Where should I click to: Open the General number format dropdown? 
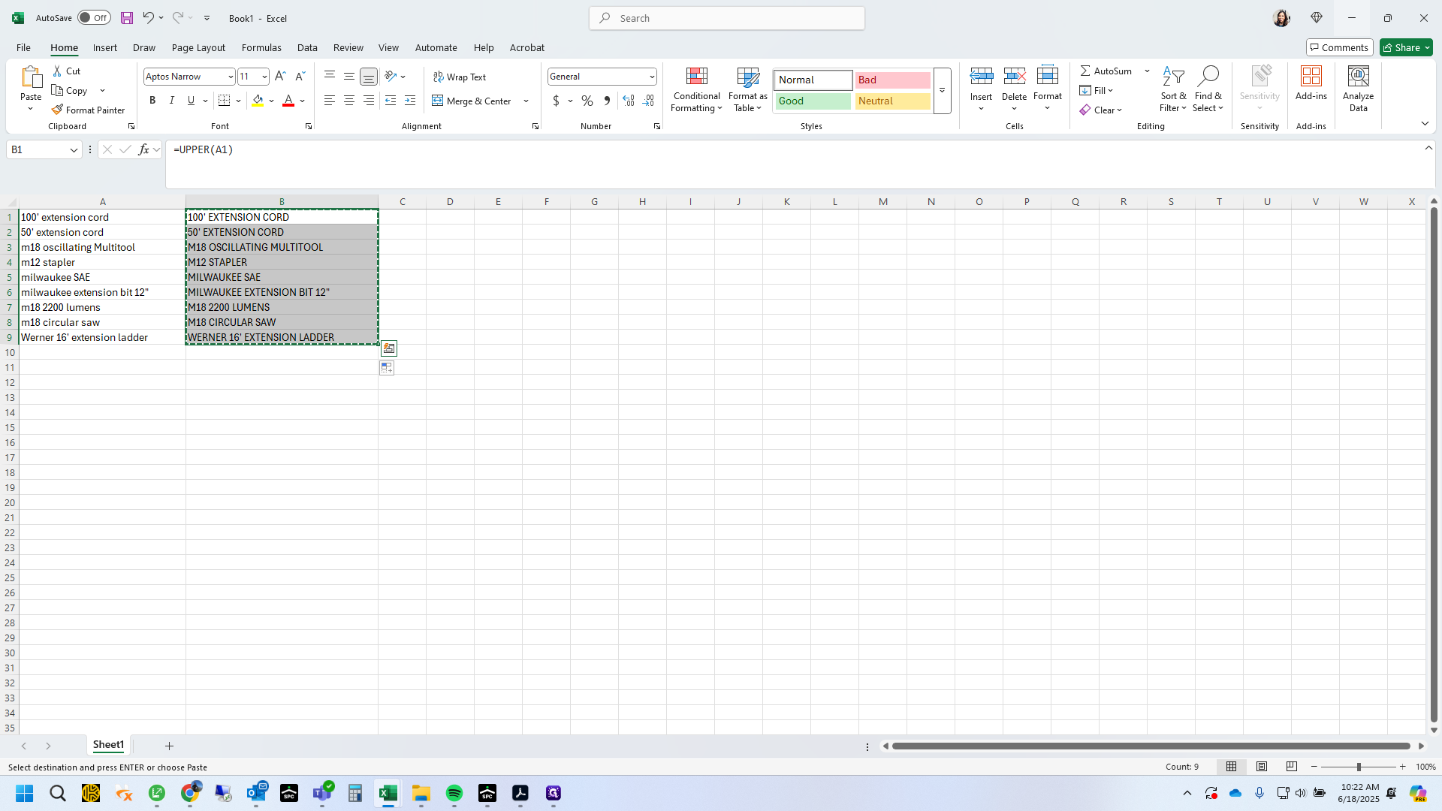[652, 77]
